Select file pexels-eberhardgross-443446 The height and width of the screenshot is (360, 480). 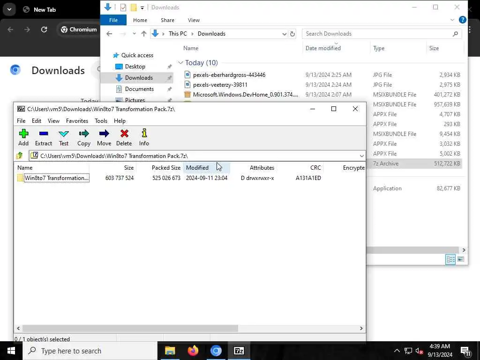click(229, 75)
